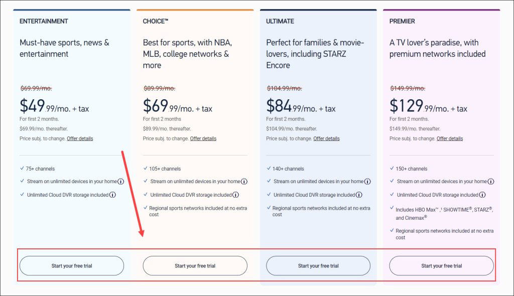Open info icon for Entertainment unlimited devices streaming

point(120,181)
